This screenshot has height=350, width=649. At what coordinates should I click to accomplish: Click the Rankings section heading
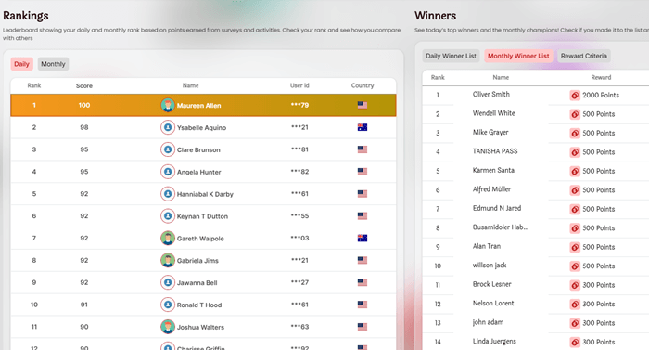point(26,16)
